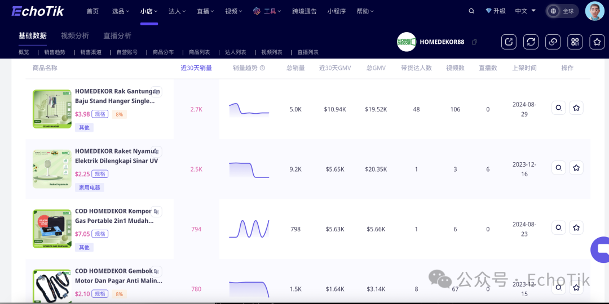Jump to 销售渠道 section
This screenshot has height=304, width=609.
pyautogui.click(x=91, y=52)
